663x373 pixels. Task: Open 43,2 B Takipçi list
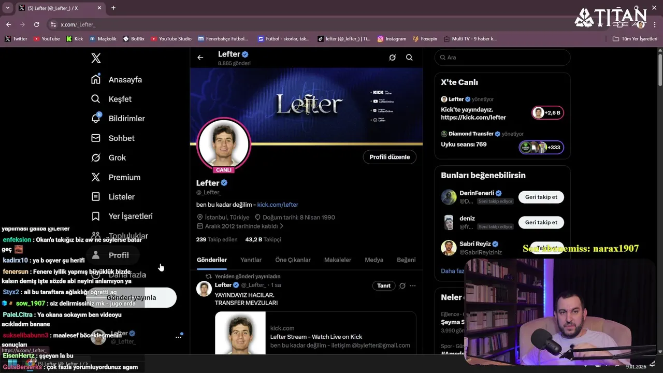263,239
